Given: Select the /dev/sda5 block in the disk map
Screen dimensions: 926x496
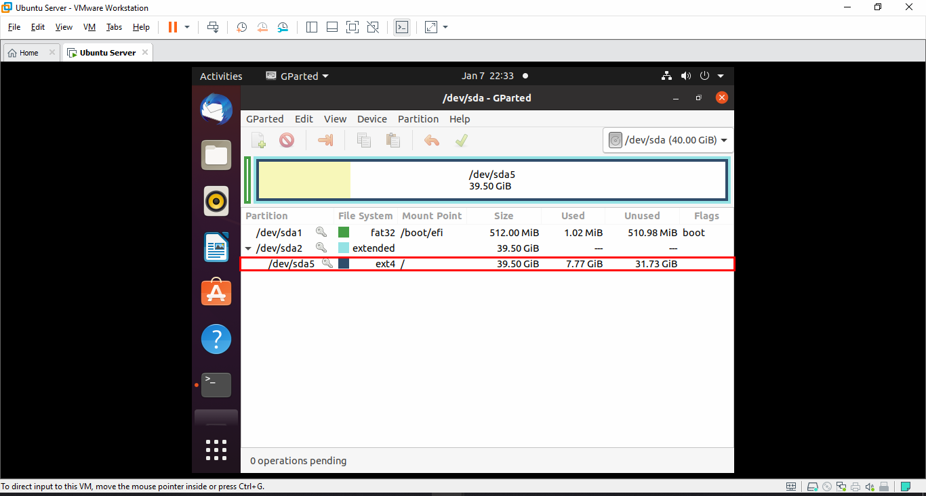Looking at the screenshot, I should tap(492, 180).
